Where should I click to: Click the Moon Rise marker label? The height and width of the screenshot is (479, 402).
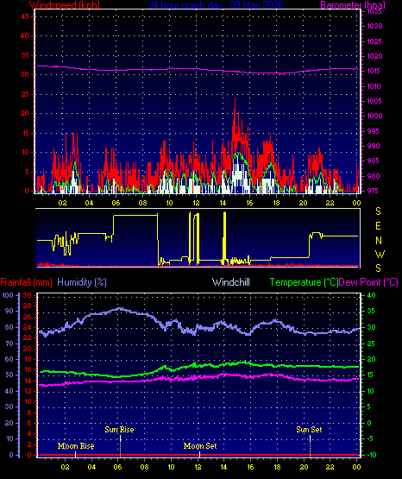76,446
